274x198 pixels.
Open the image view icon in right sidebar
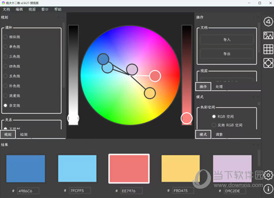268,35
